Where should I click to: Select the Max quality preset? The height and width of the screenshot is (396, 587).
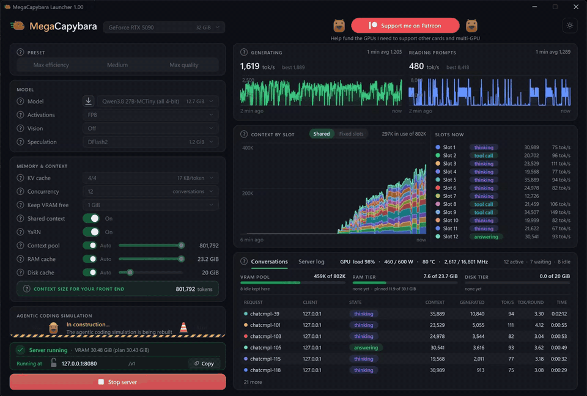pos(184,65)
